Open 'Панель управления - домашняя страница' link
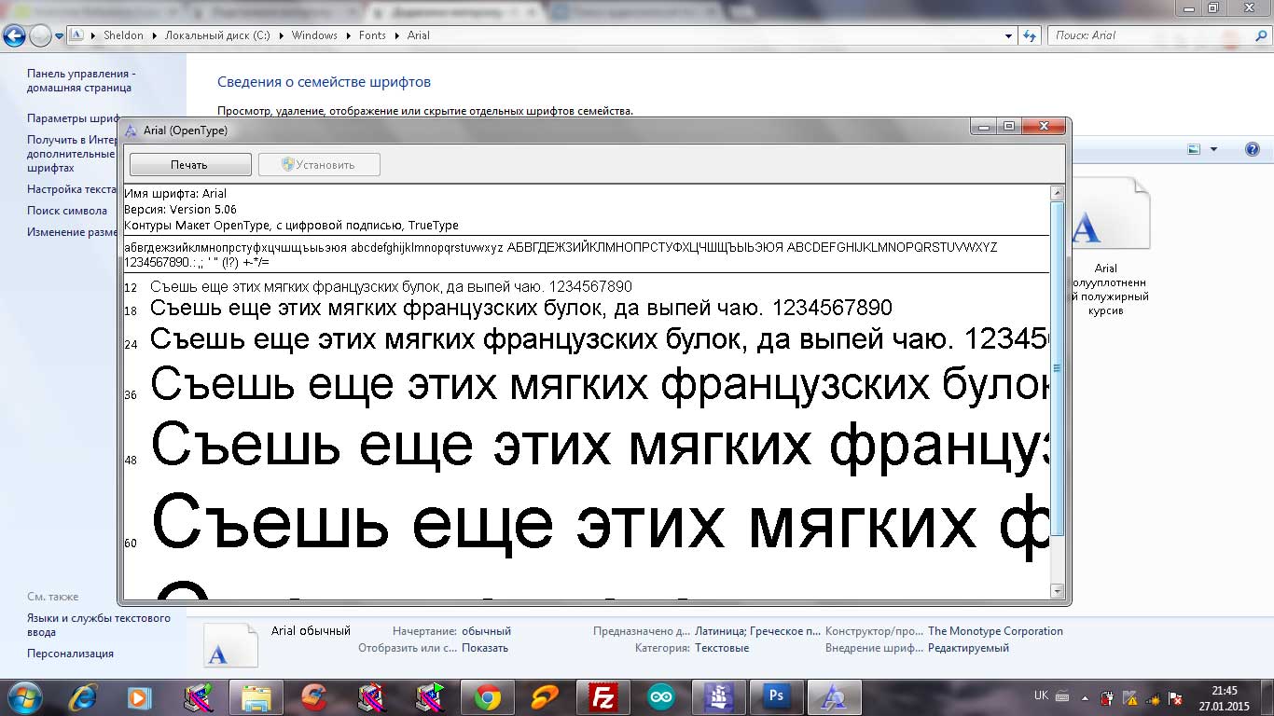1274x716 pixels. click(x=81, y=80)
